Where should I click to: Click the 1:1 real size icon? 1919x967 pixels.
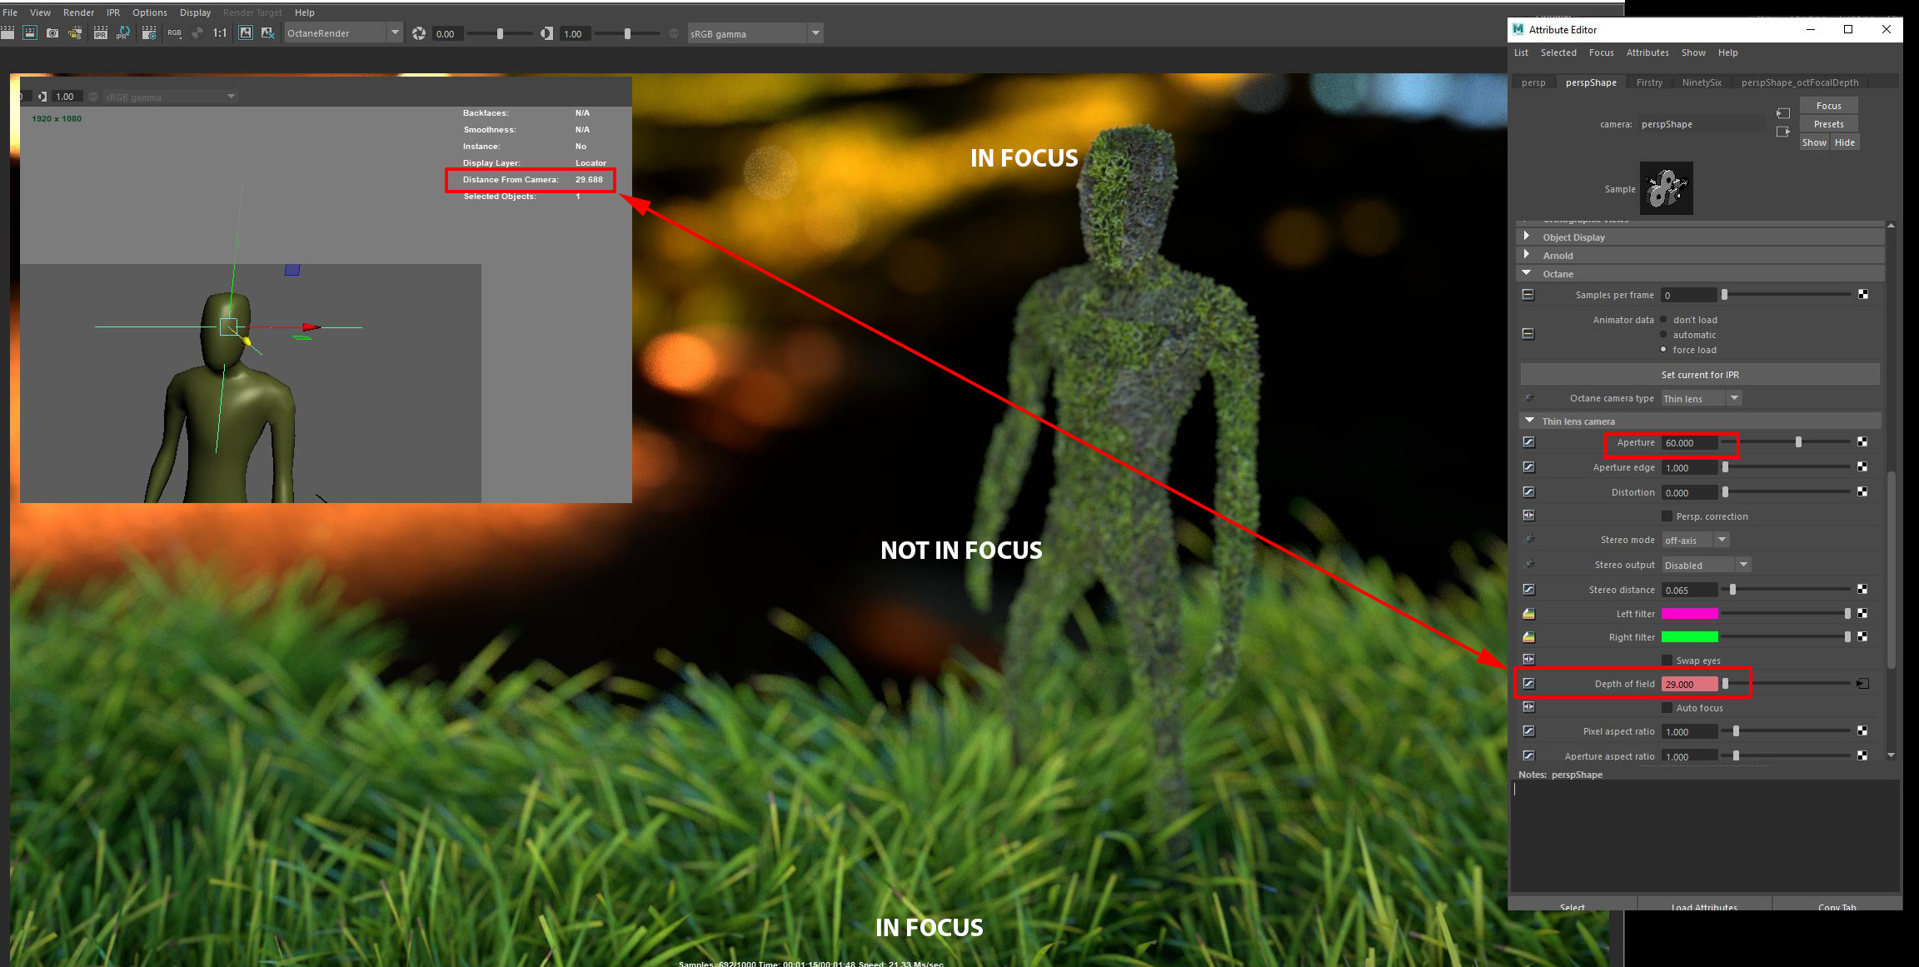pyautogui.click(x=220, y=33)
